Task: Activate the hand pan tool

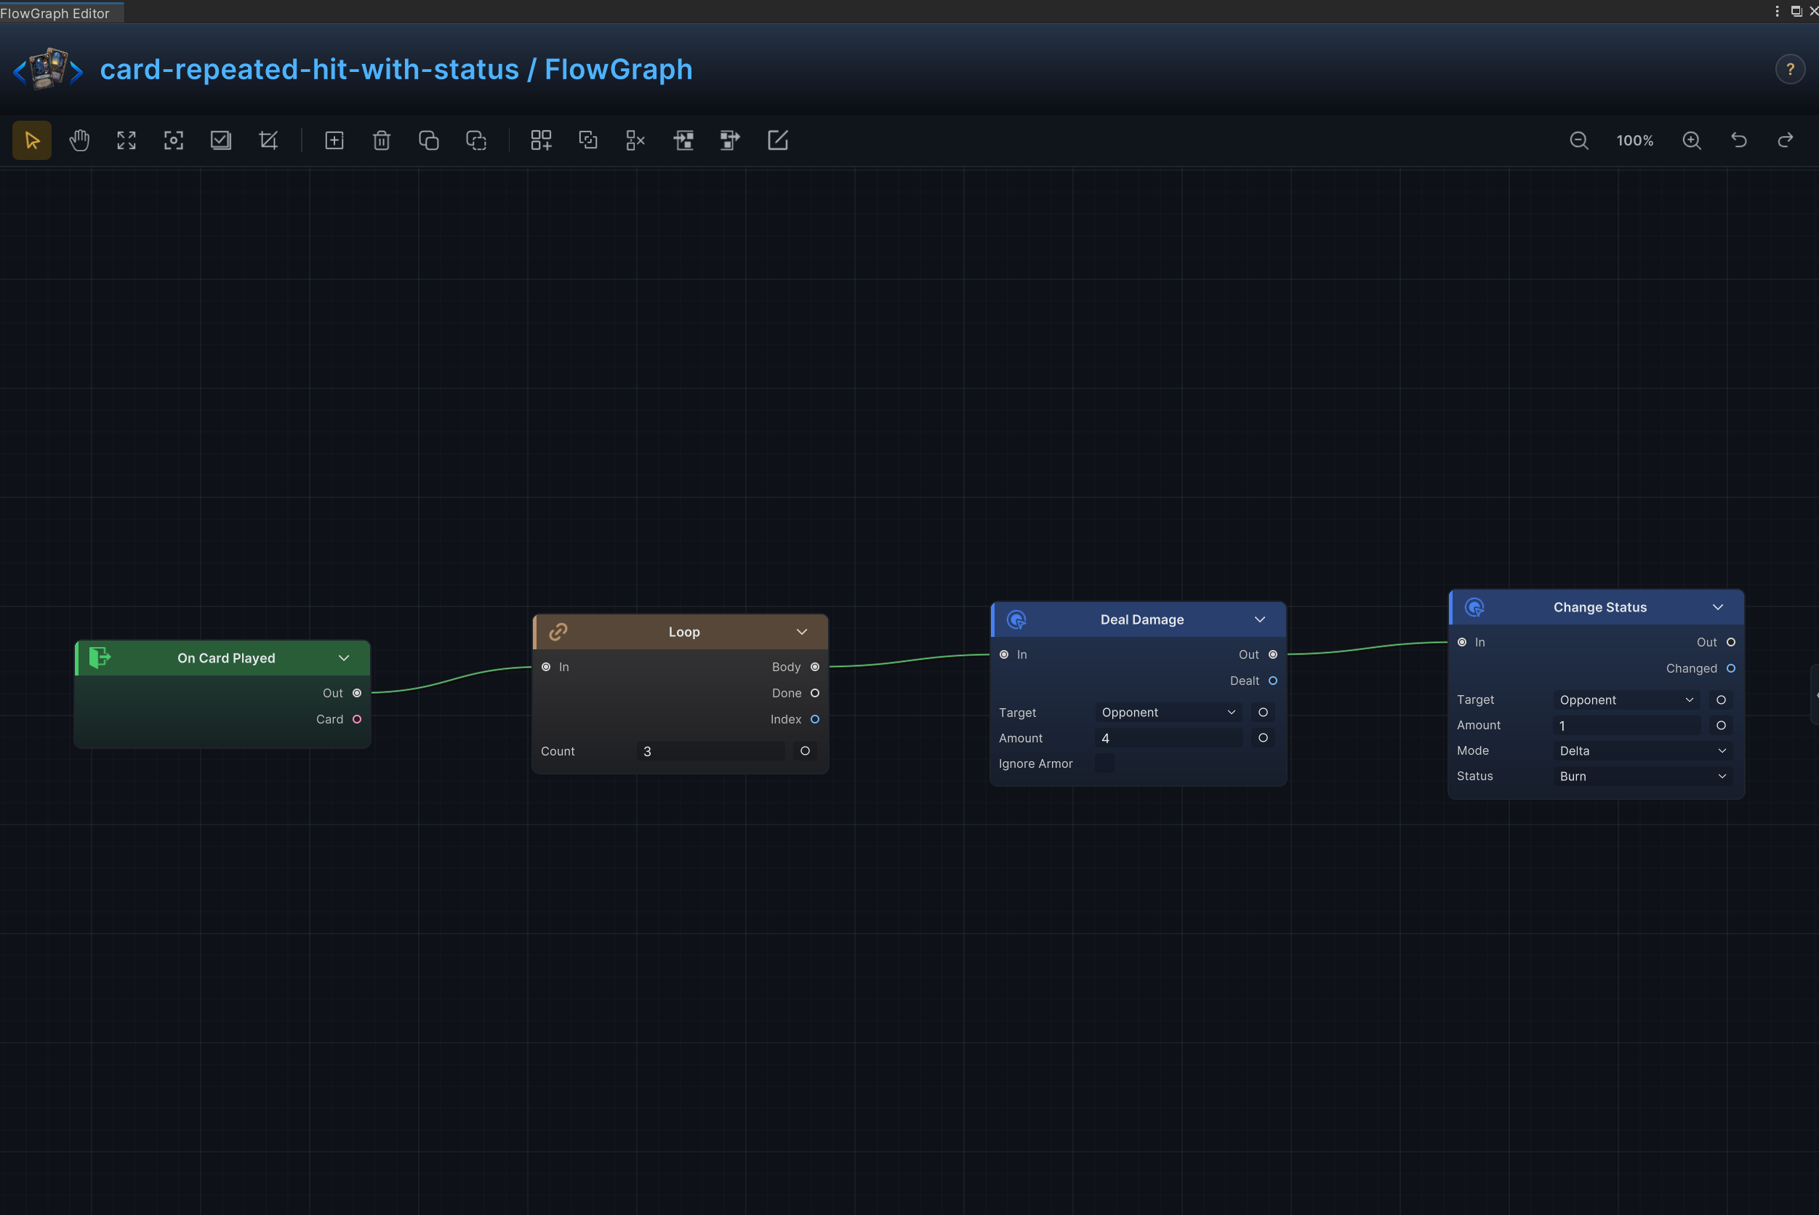Action: click(79, 140)
